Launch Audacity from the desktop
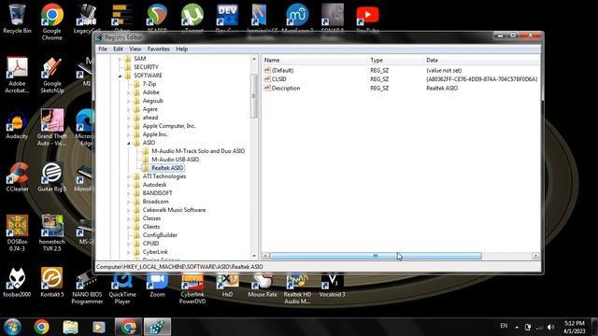Image resolution: width=598 pixels, height=336 pixels. coord(17,124)
